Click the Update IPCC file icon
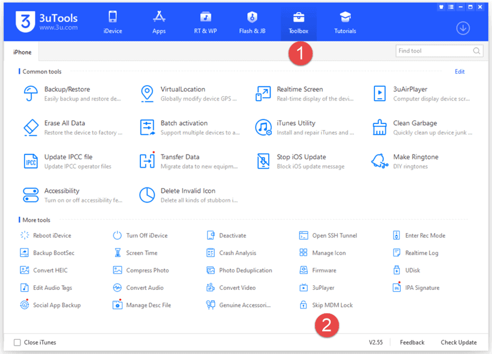 click(31, 161)
